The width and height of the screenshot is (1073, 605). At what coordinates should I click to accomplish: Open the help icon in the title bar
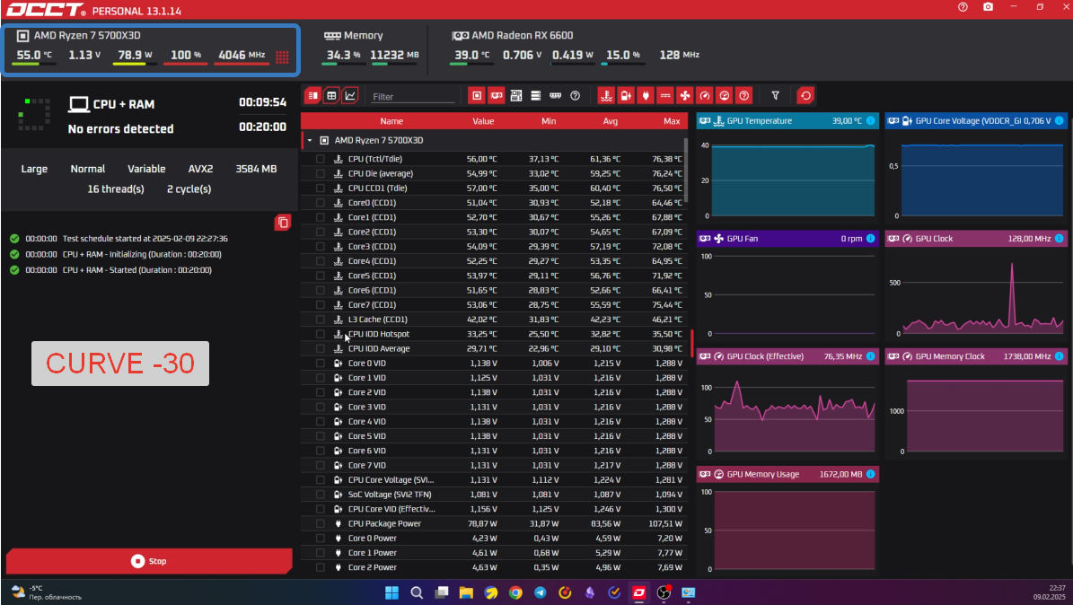963,7
